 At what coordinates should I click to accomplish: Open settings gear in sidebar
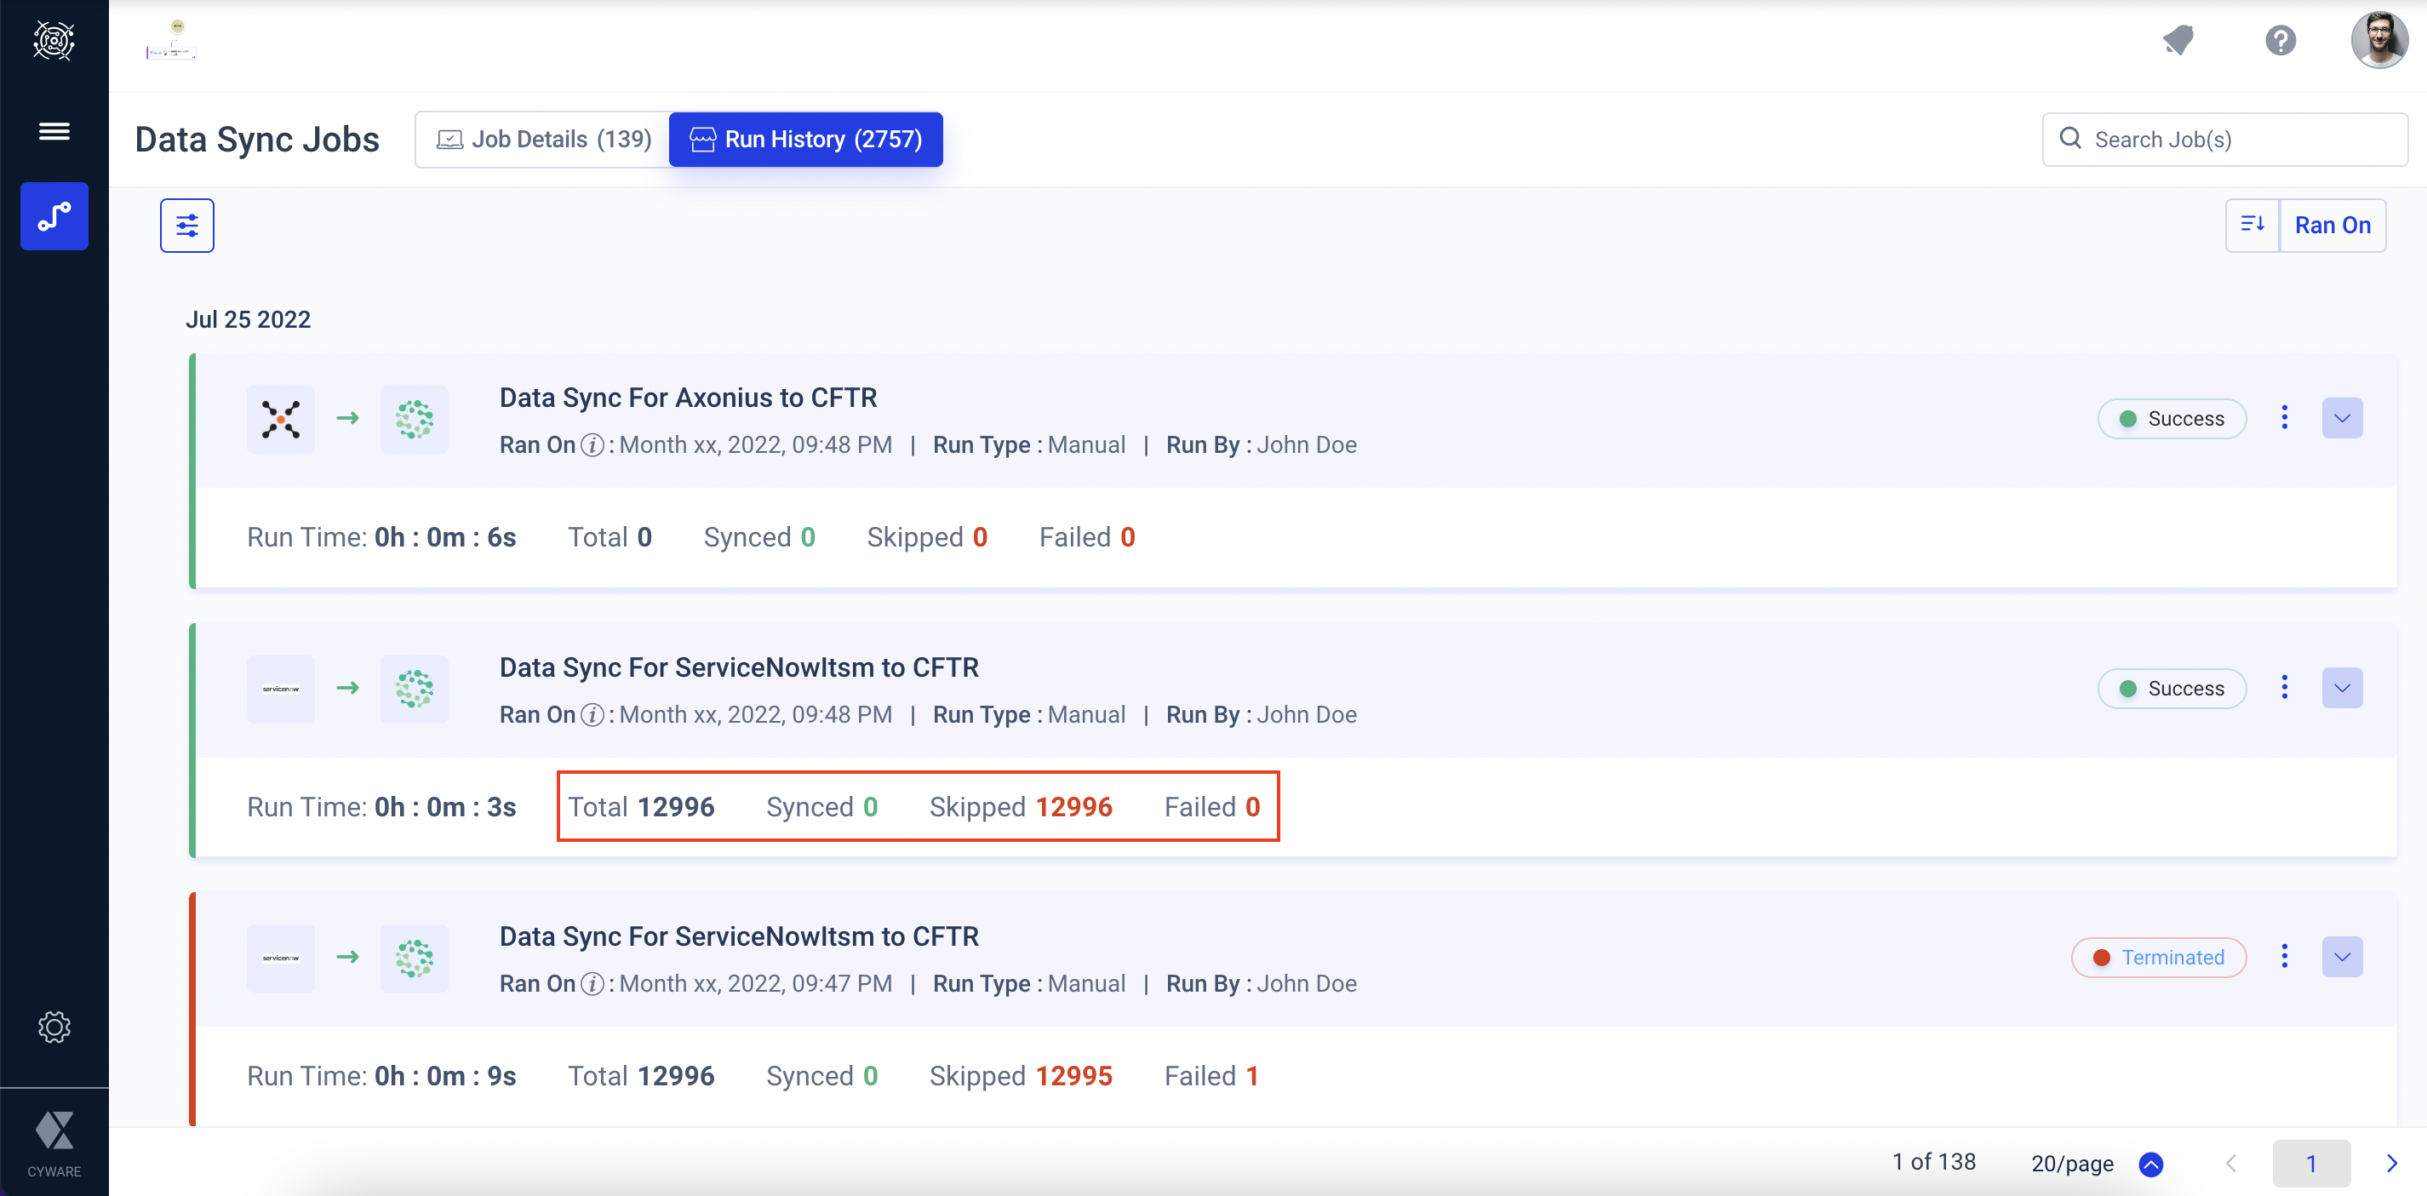pos(54,1027)
